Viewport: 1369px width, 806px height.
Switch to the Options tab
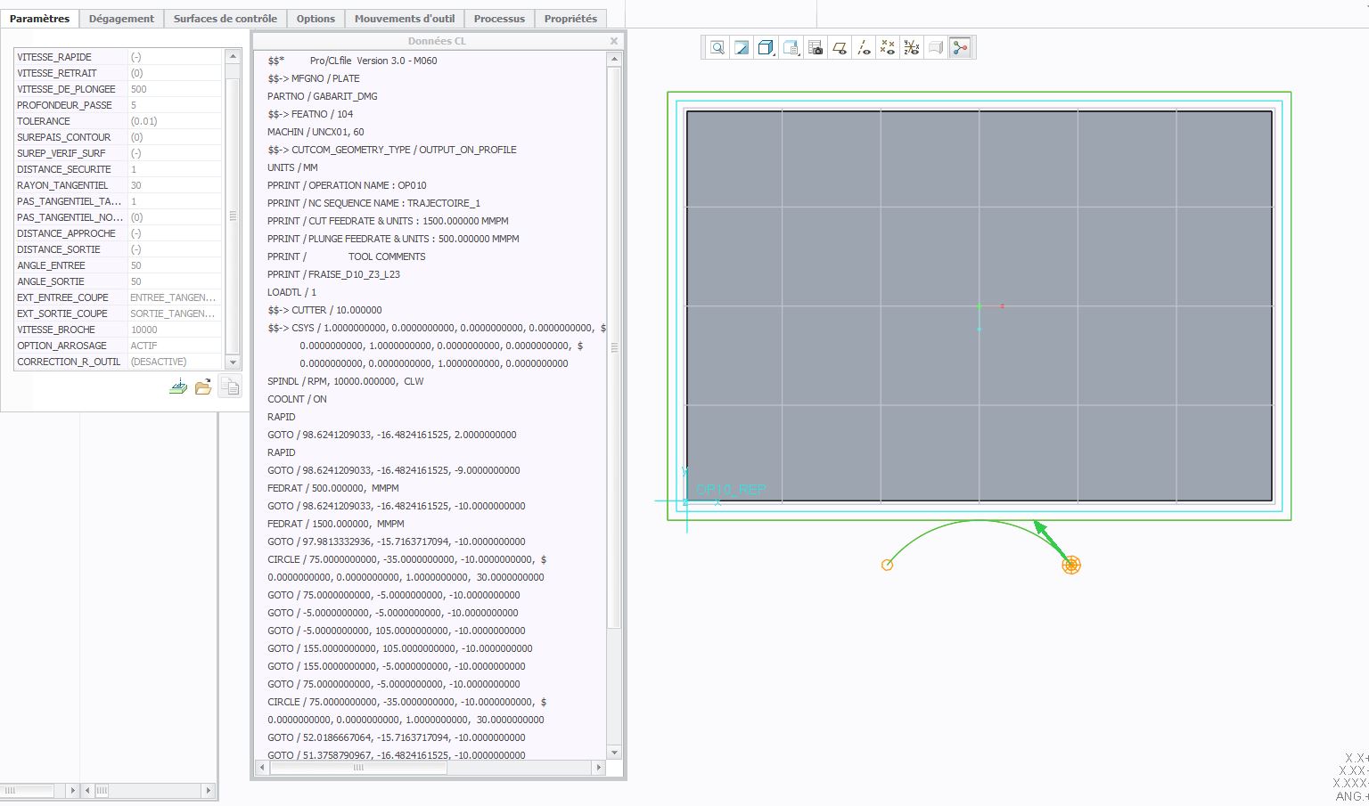click(x=316, y=19)
